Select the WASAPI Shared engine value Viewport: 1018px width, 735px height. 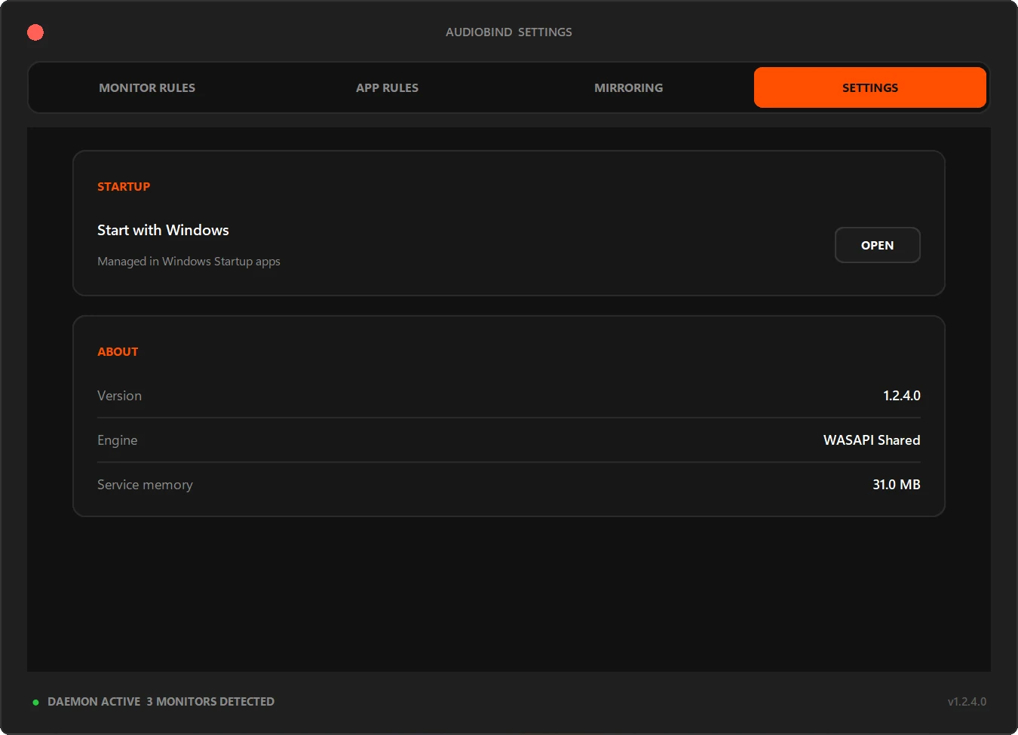[x=872, y=440]
